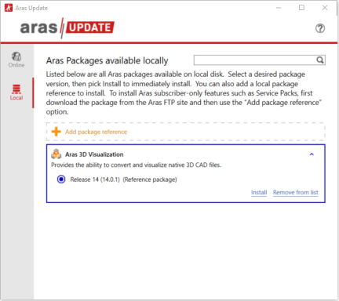Click Remove from list link
The width and height of the screenshot is (339, 301).
296,193
